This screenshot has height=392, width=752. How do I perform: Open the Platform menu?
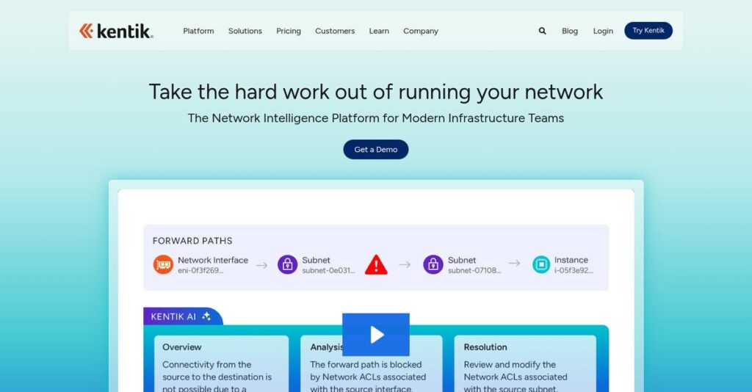point(198,31)
